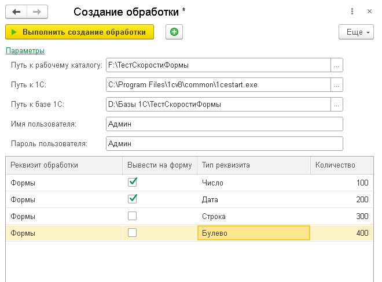Check the box in the Булево row

click(133, 233)
